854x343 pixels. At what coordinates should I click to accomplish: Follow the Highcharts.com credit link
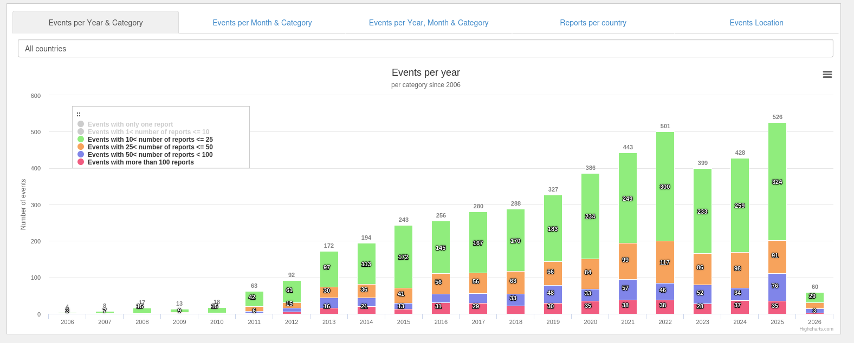pos(816,329)
